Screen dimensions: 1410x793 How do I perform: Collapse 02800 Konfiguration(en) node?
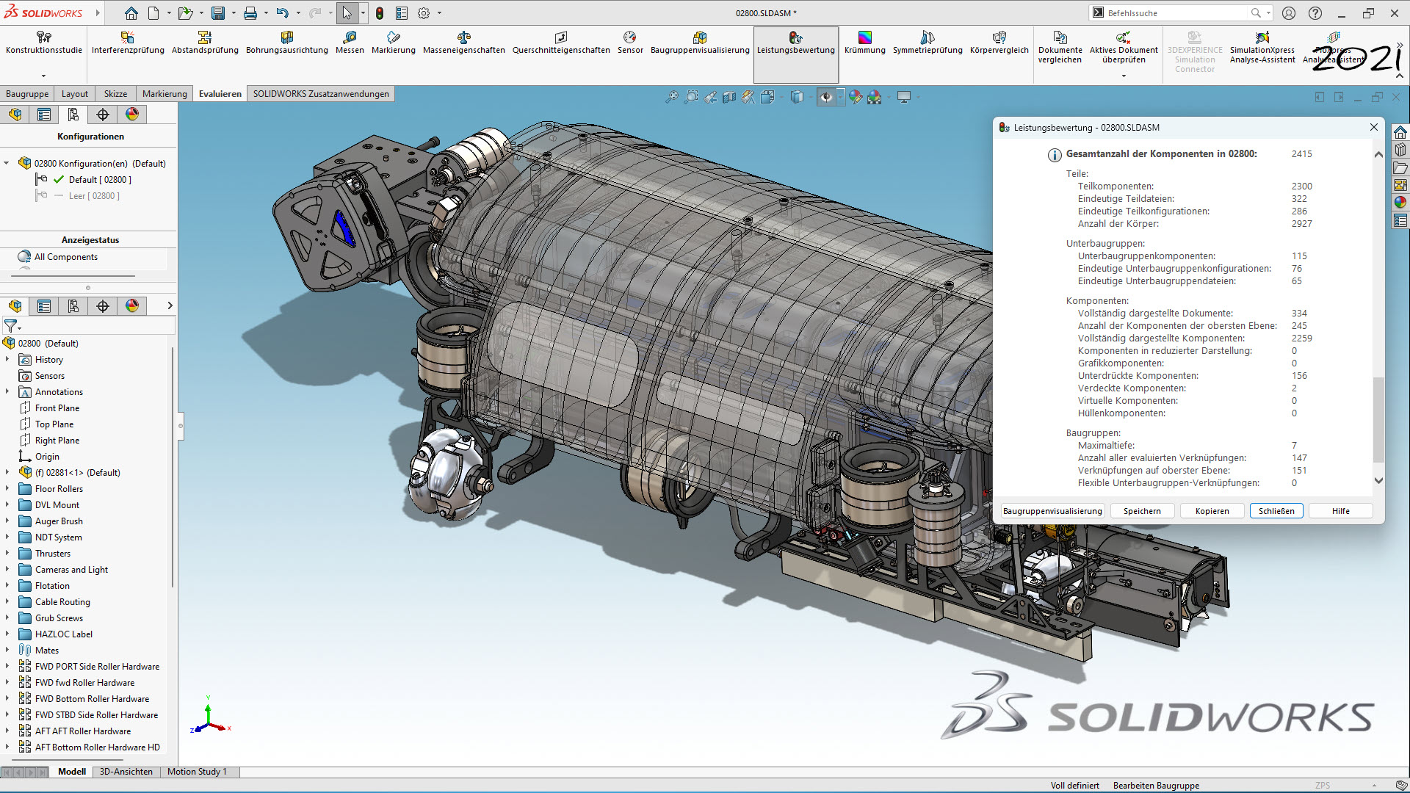pos(7,163)
